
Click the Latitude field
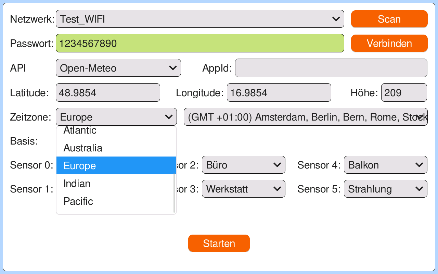coord(108,92)
